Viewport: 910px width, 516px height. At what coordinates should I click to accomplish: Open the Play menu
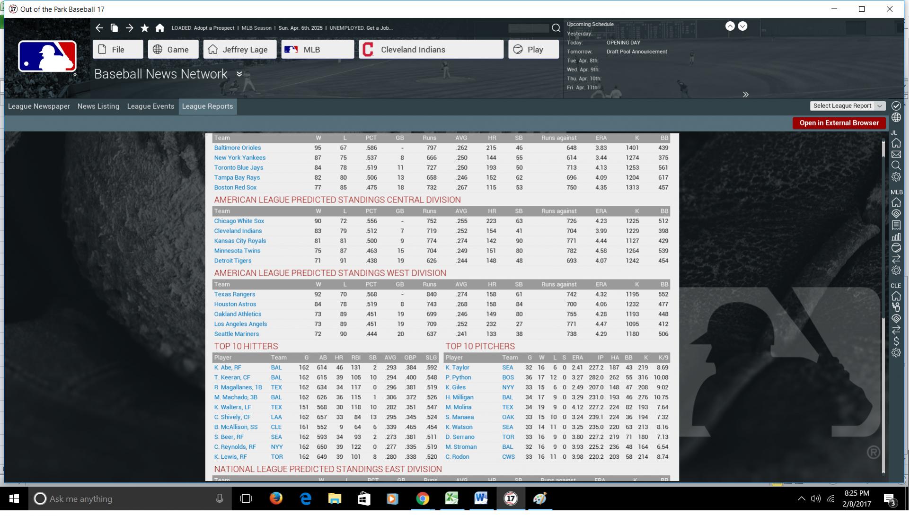pyautogui.click(x=533, y=50)
